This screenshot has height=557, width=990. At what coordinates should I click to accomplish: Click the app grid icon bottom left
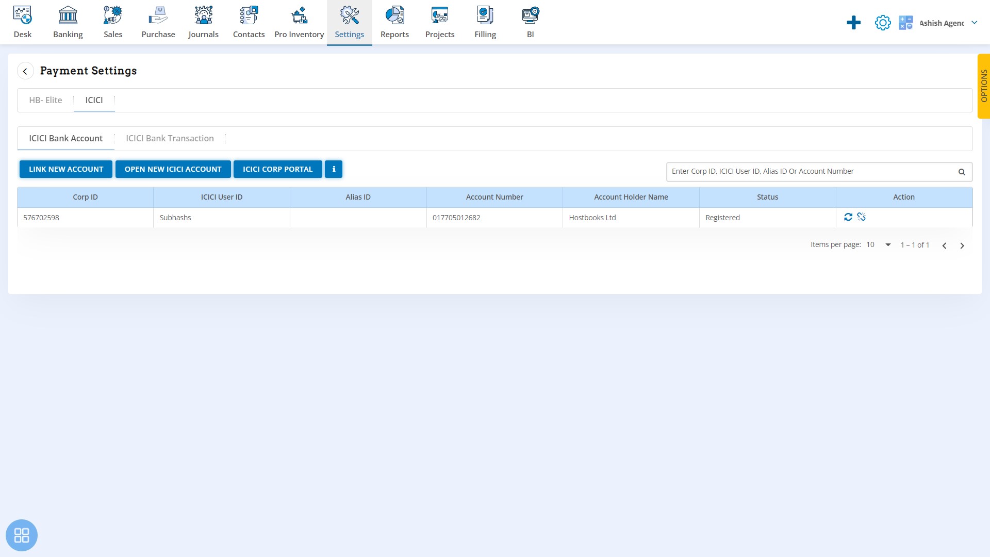[x=22, y=535]
